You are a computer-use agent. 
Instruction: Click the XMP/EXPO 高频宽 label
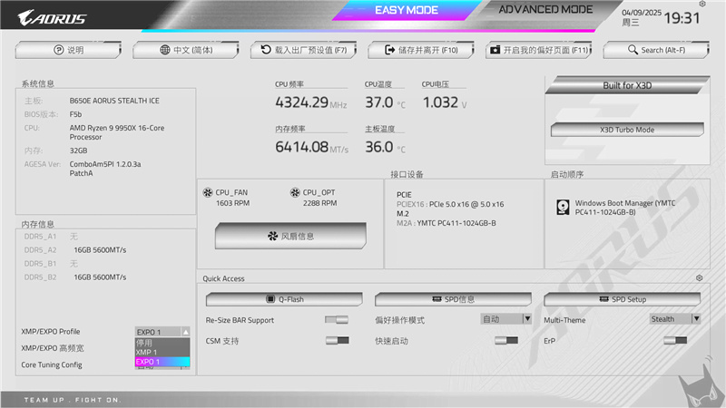pos(53,348)
